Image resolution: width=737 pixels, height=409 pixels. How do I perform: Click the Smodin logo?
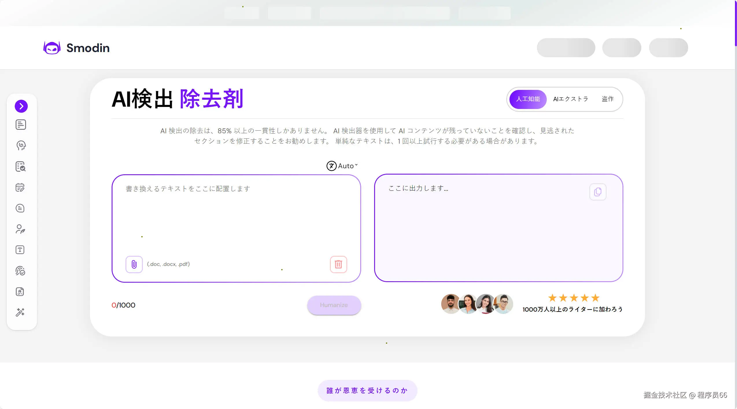click(77, 48)
